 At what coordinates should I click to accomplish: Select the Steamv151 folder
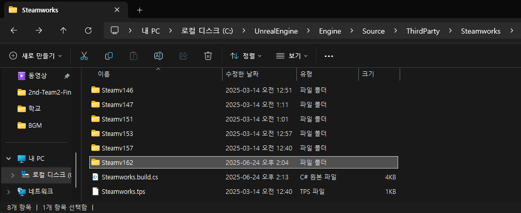pos(244,119)
